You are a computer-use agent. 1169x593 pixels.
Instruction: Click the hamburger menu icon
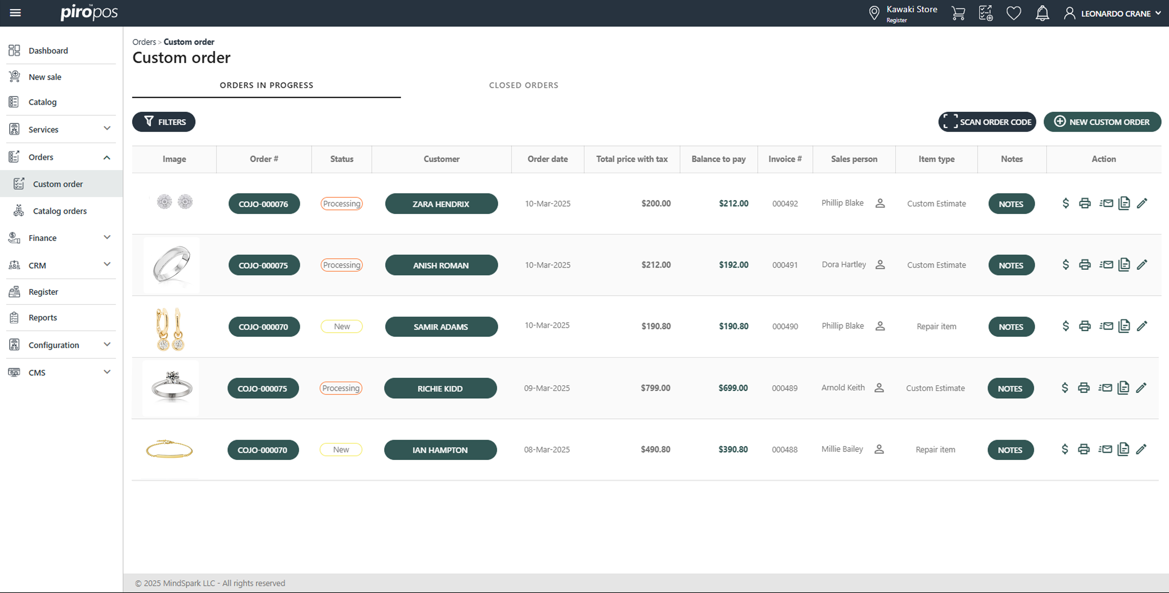pos(16,13)
